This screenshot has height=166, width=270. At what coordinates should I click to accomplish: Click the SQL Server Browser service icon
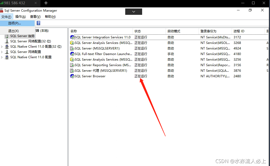(x=72, y=76)
